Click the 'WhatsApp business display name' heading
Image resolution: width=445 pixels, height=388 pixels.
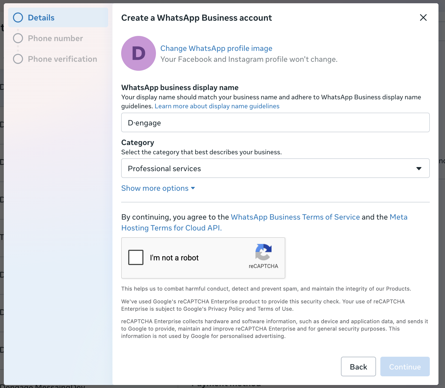coord(180,88)
